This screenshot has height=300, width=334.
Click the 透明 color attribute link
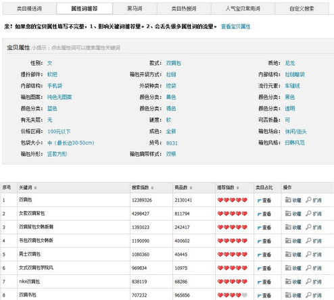[x=290, y=109]
